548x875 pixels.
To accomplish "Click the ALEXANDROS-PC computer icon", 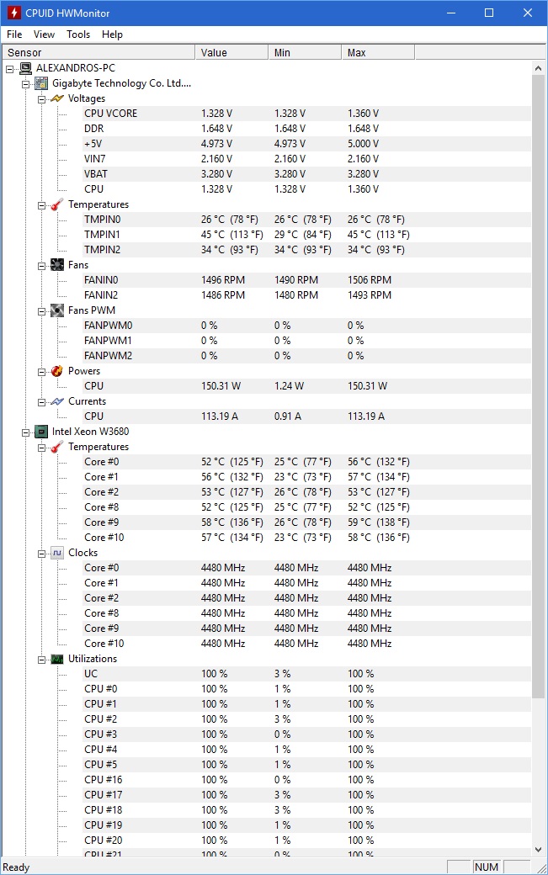I will pyautogui.click(x=25, y=68).
